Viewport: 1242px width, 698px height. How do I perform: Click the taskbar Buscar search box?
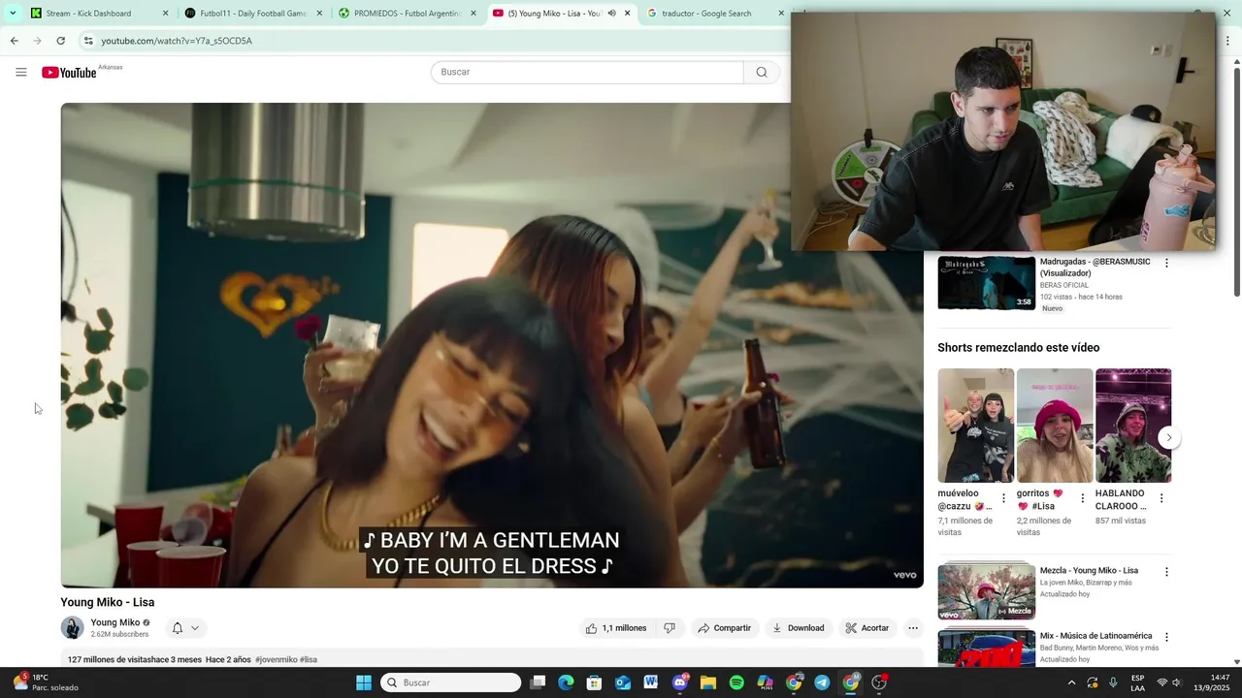(x=451, y=682)
